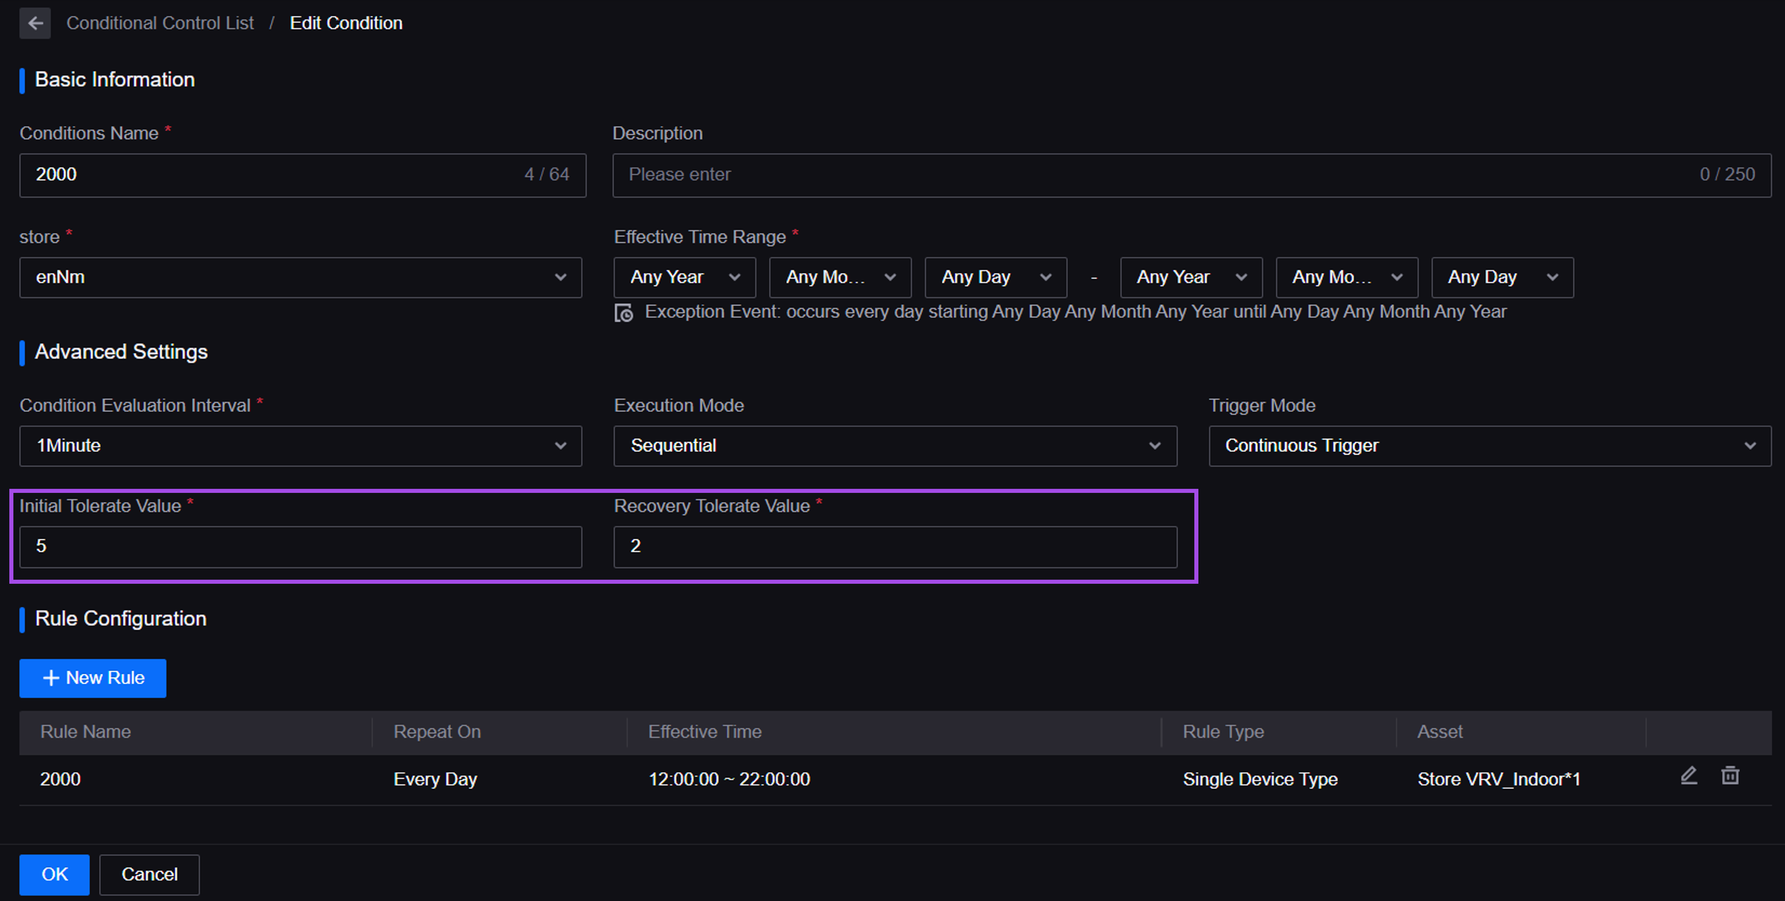1785x901 pixels.
Task: Click the plus icon on New Rule
Action: 51,678
